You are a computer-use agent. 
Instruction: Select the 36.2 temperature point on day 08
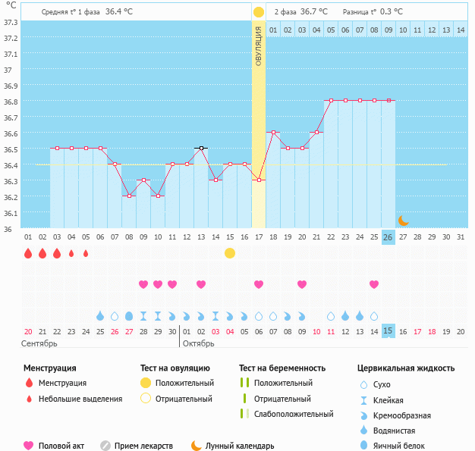coord(129,196)
